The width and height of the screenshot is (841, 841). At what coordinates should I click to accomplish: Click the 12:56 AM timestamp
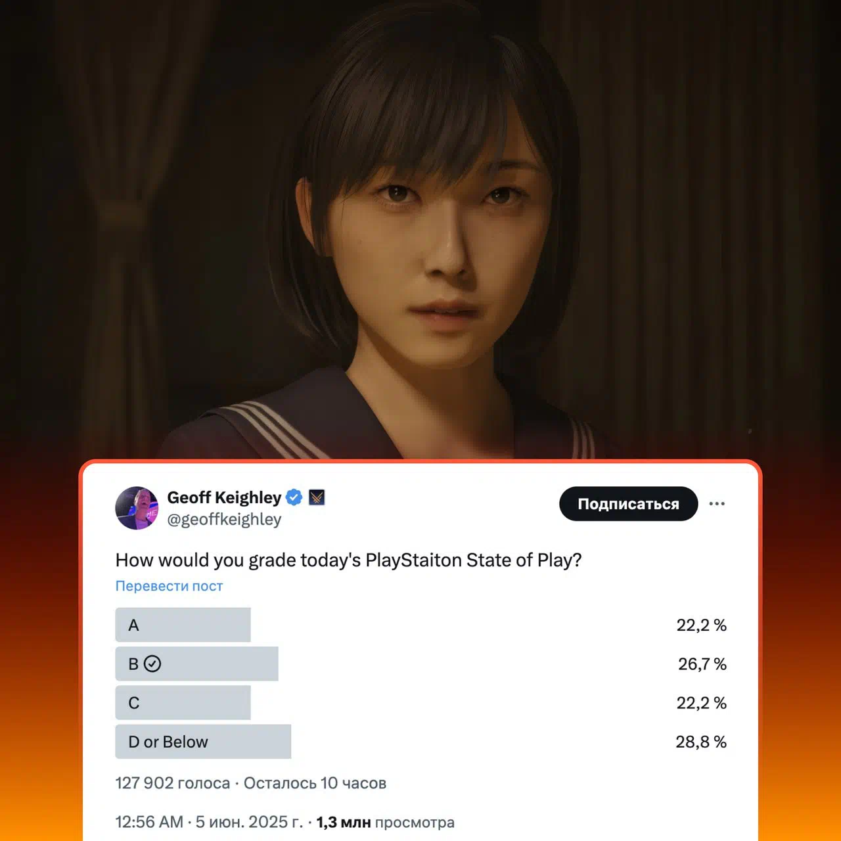point(149,822)
